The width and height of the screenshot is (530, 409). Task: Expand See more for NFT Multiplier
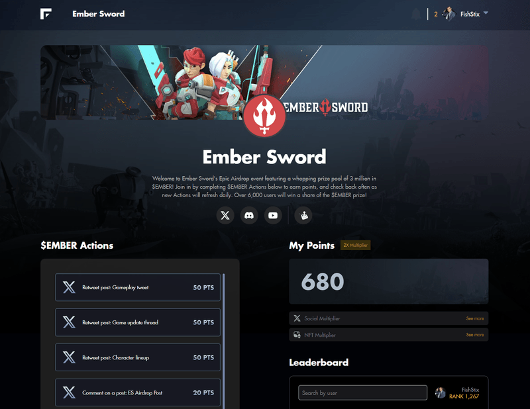coord(474,335)
